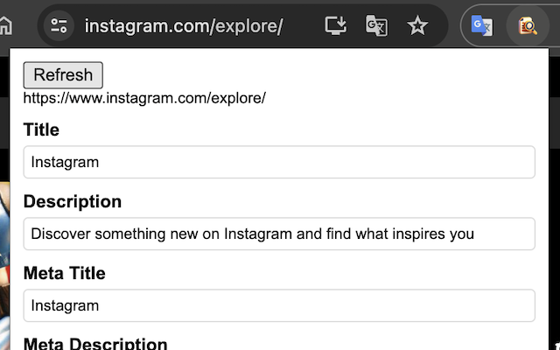Click the Title input field
This screenshot has width=560, height=350.
coord(279,162)
